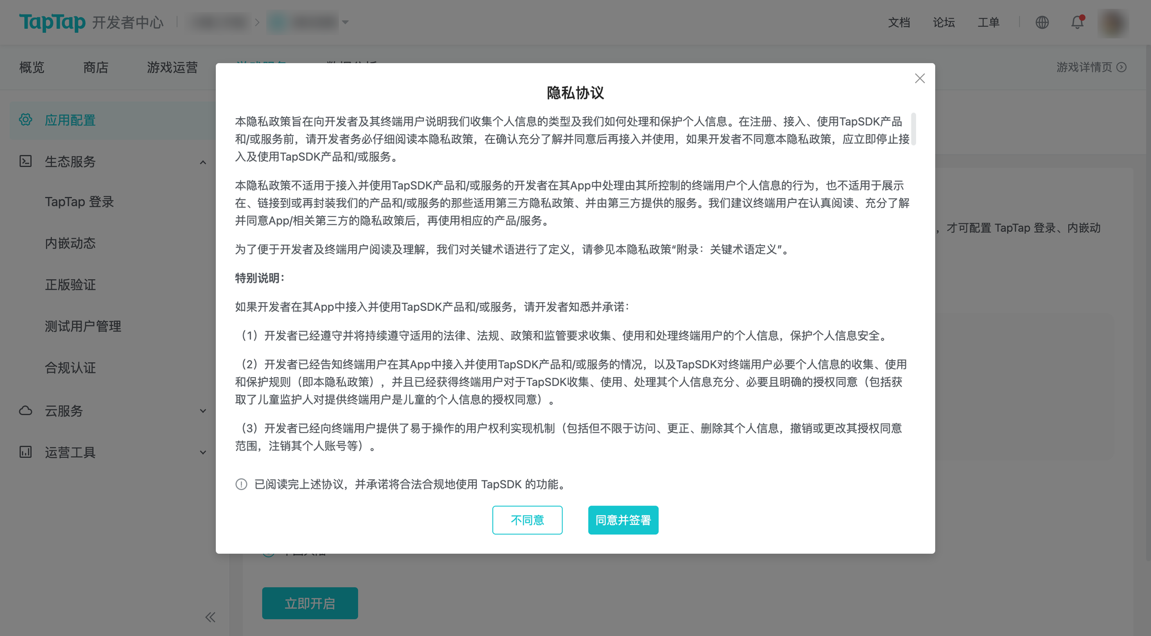1151x636 pixels.
Task: Open 测试用户管理 sidebar item
Action: pos(83,326)
